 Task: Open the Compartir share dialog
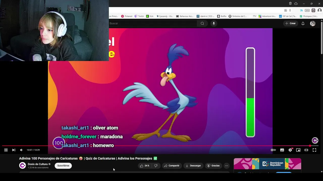172,166
